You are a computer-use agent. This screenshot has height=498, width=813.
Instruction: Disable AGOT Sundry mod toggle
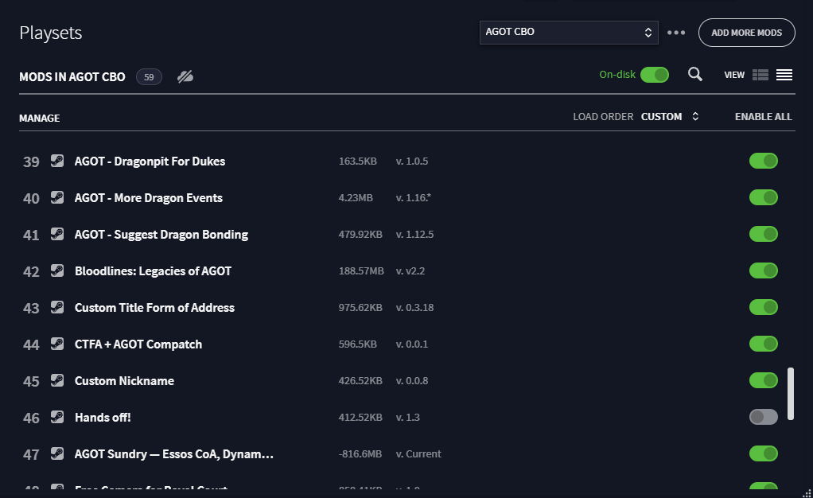point(763,453)
